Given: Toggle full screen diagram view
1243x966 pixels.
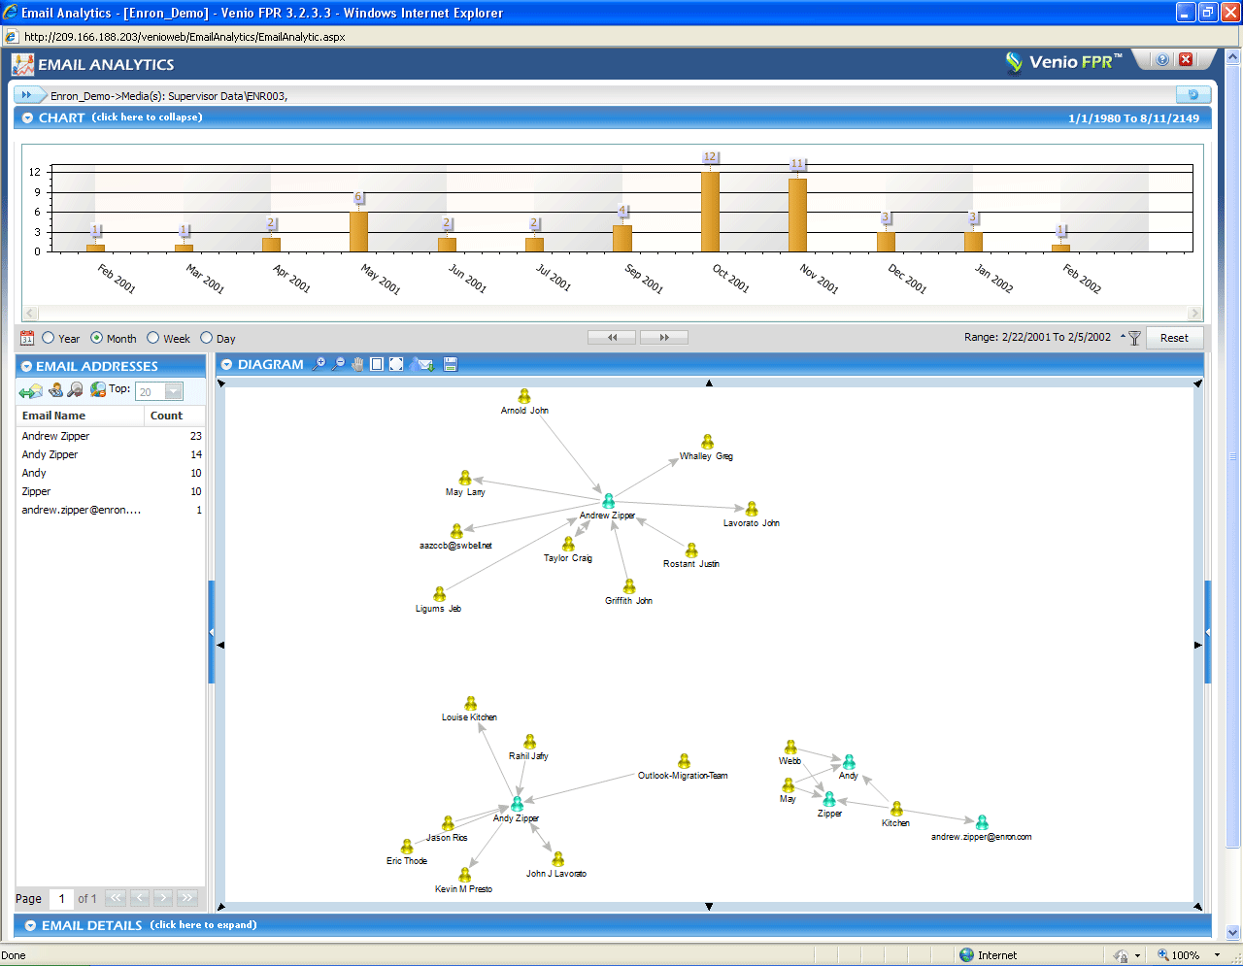Looking at the screenshot, I should click(396, 364).
